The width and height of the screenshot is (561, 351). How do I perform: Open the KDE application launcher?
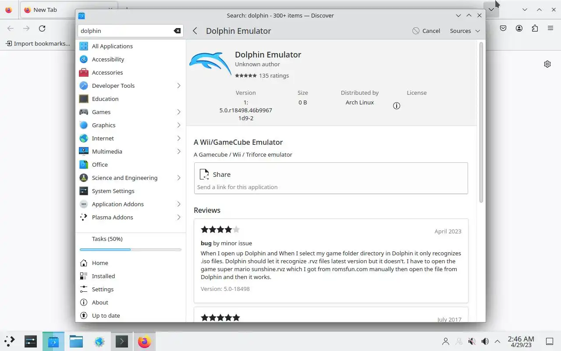click(x=10, y=341)
